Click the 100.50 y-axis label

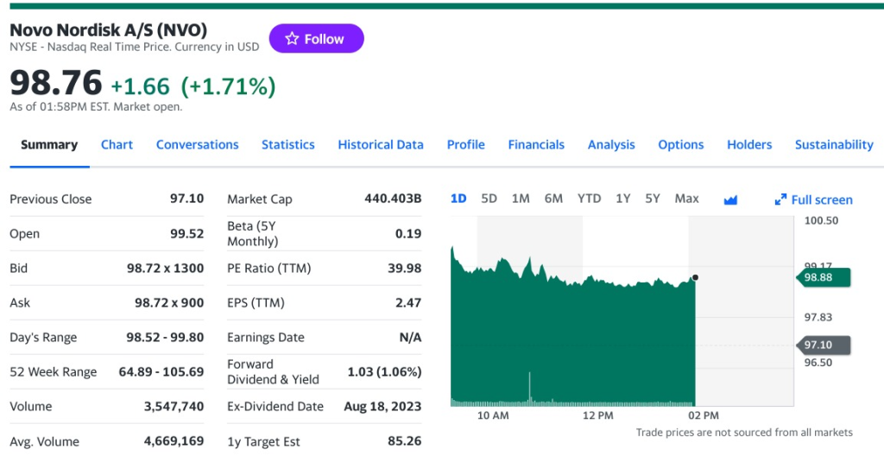tap(821, 220)
